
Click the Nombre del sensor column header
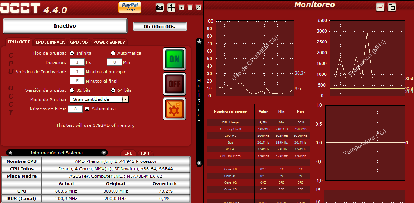point(231,112)
